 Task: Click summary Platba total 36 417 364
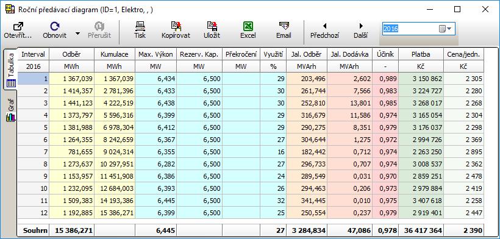(x=421, y=230)
